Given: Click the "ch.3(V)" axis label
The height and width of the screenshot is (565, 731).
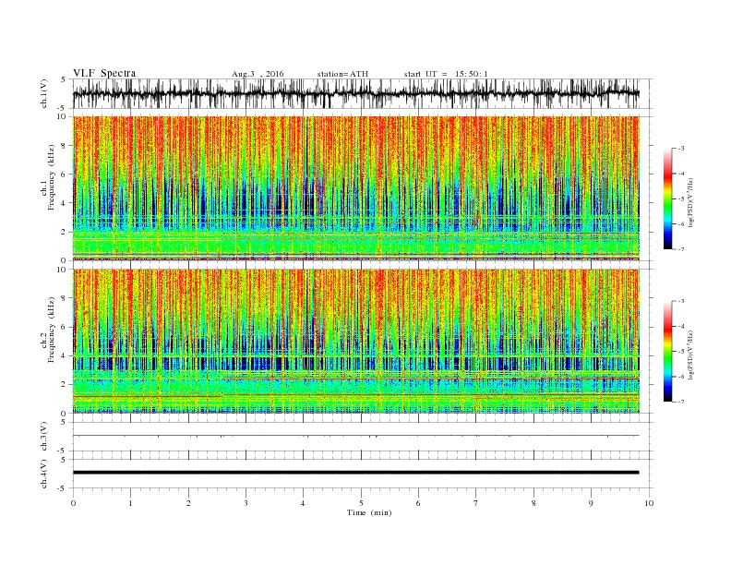Looking at the screenshot, I should pos(45,439).
